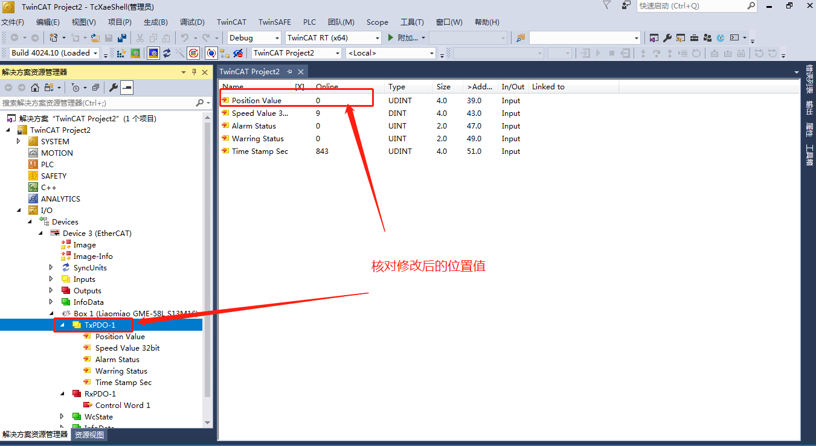This screenshot has width=816, height=446.
Task: Collapse the TxPDO-1 tree node
Action: tap(62, 325)
